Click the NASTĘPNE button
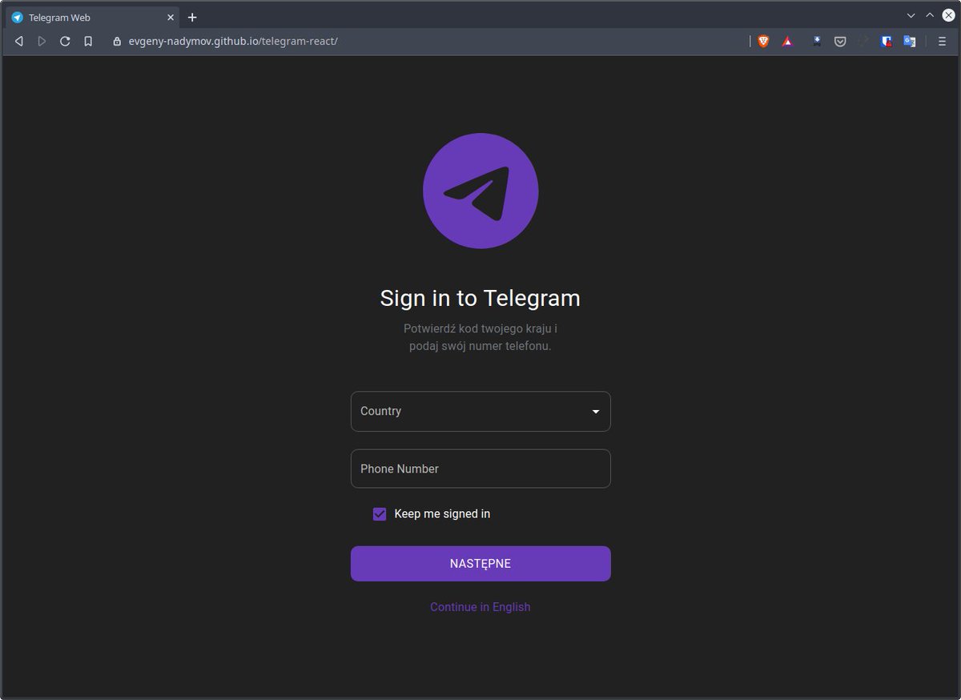 pyautogui.click(x=480, y=564)
